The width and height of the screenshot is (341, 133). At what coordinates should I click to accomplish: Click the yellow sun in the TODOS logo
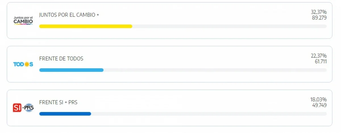point(27,64)
